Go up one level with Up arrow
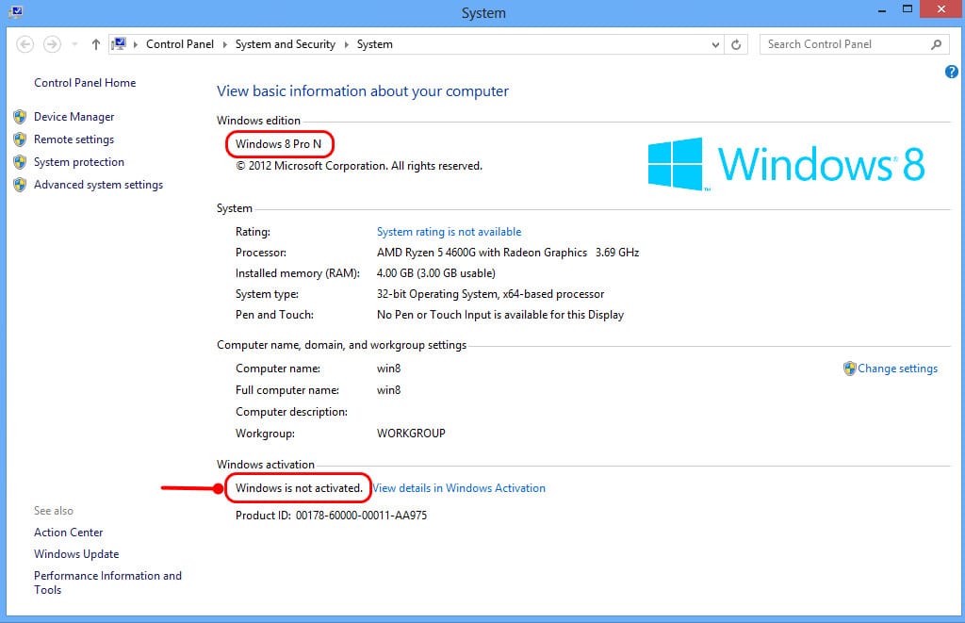This screenshot has height=623, width=965. (x=95, y=44)
